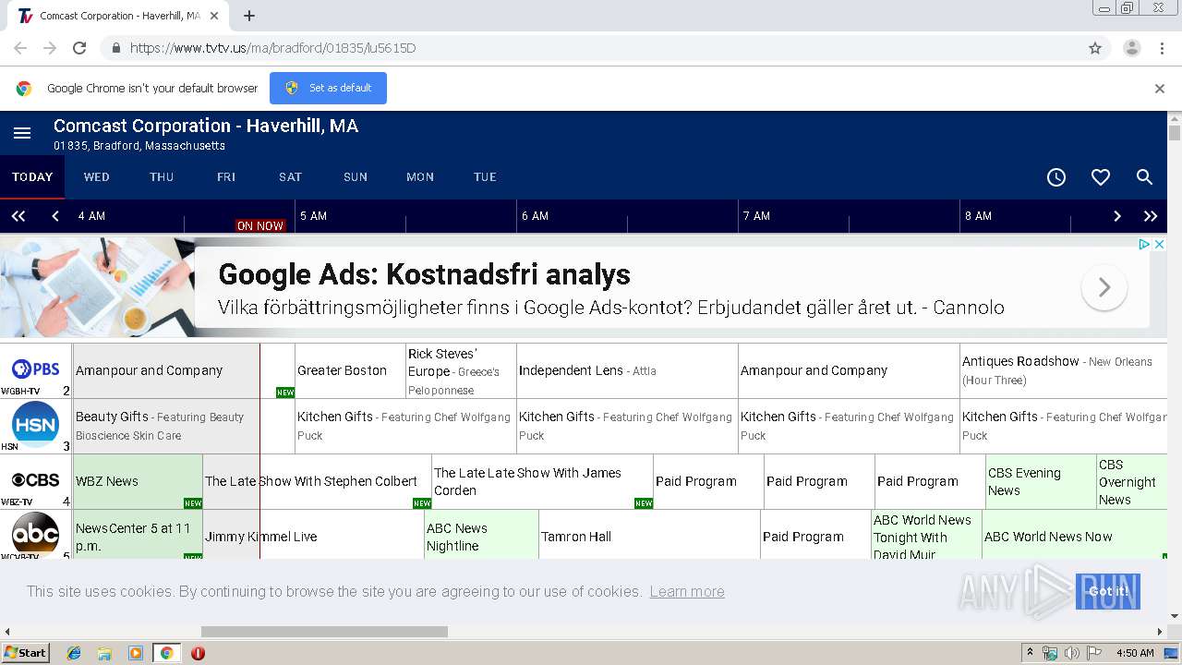This screenshot has width=1182, height=665.
Task: Switch to SUN tab
Action: click(x=356, y=177)
